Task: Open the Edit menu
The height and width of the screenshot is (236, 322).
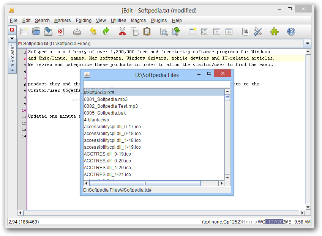Action: [x=26, y=20]
